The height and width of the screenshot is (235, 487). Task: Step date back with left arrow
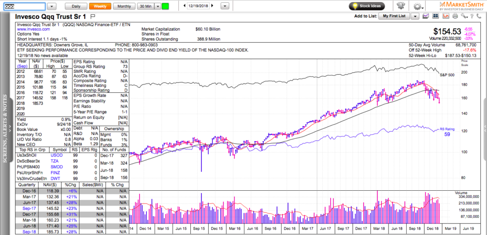tap(184, 6)
